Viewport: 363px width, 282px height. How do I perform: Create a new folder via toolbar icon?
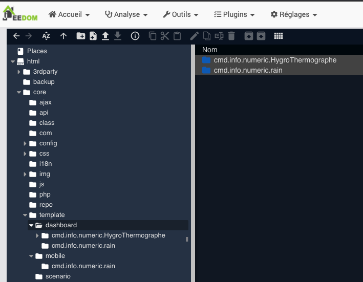pos(80,36)
